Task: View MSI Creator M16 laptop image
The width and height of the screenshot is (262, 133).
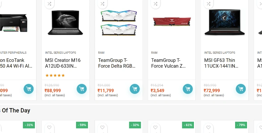Action: coord(66,22)
